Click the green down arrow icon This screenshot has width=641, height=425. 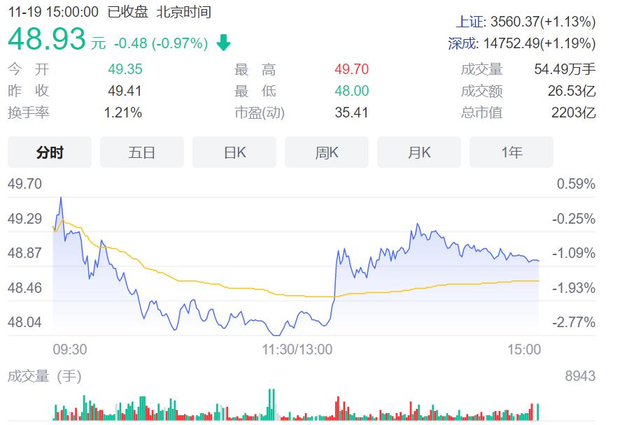tap(223, 43)
